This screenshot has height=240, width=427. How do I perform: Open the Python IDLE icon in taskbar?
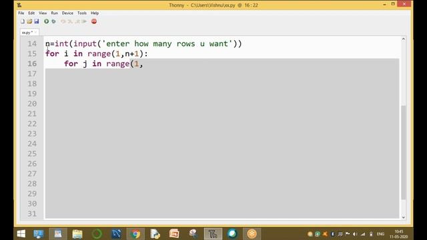point(155,234)
